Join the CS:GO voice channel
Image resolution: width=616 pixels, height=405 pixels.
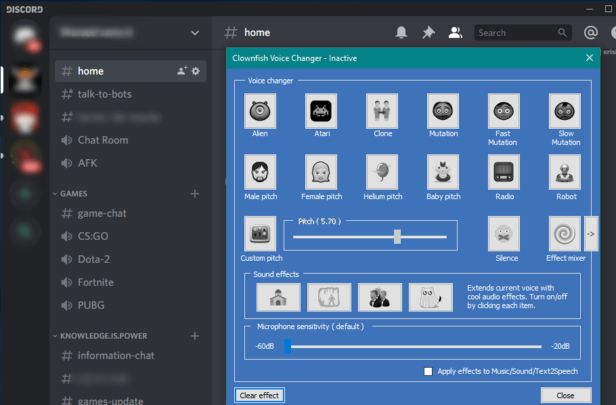tap(131, 236)
